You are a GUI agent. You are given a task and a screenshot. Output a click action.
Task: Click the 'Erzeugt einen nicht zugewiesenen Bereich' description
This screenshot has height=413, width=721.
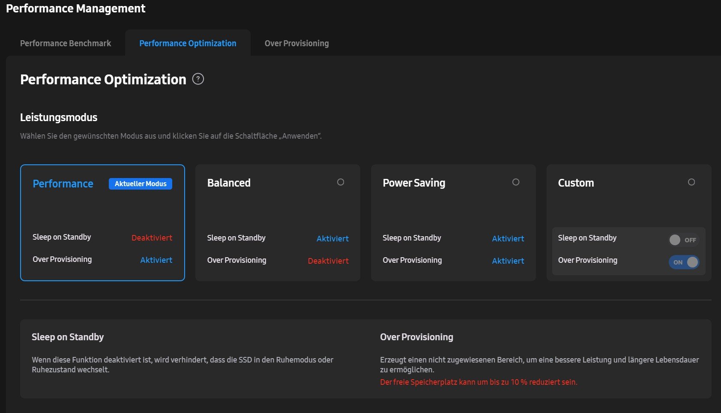[x=539, y=365]
